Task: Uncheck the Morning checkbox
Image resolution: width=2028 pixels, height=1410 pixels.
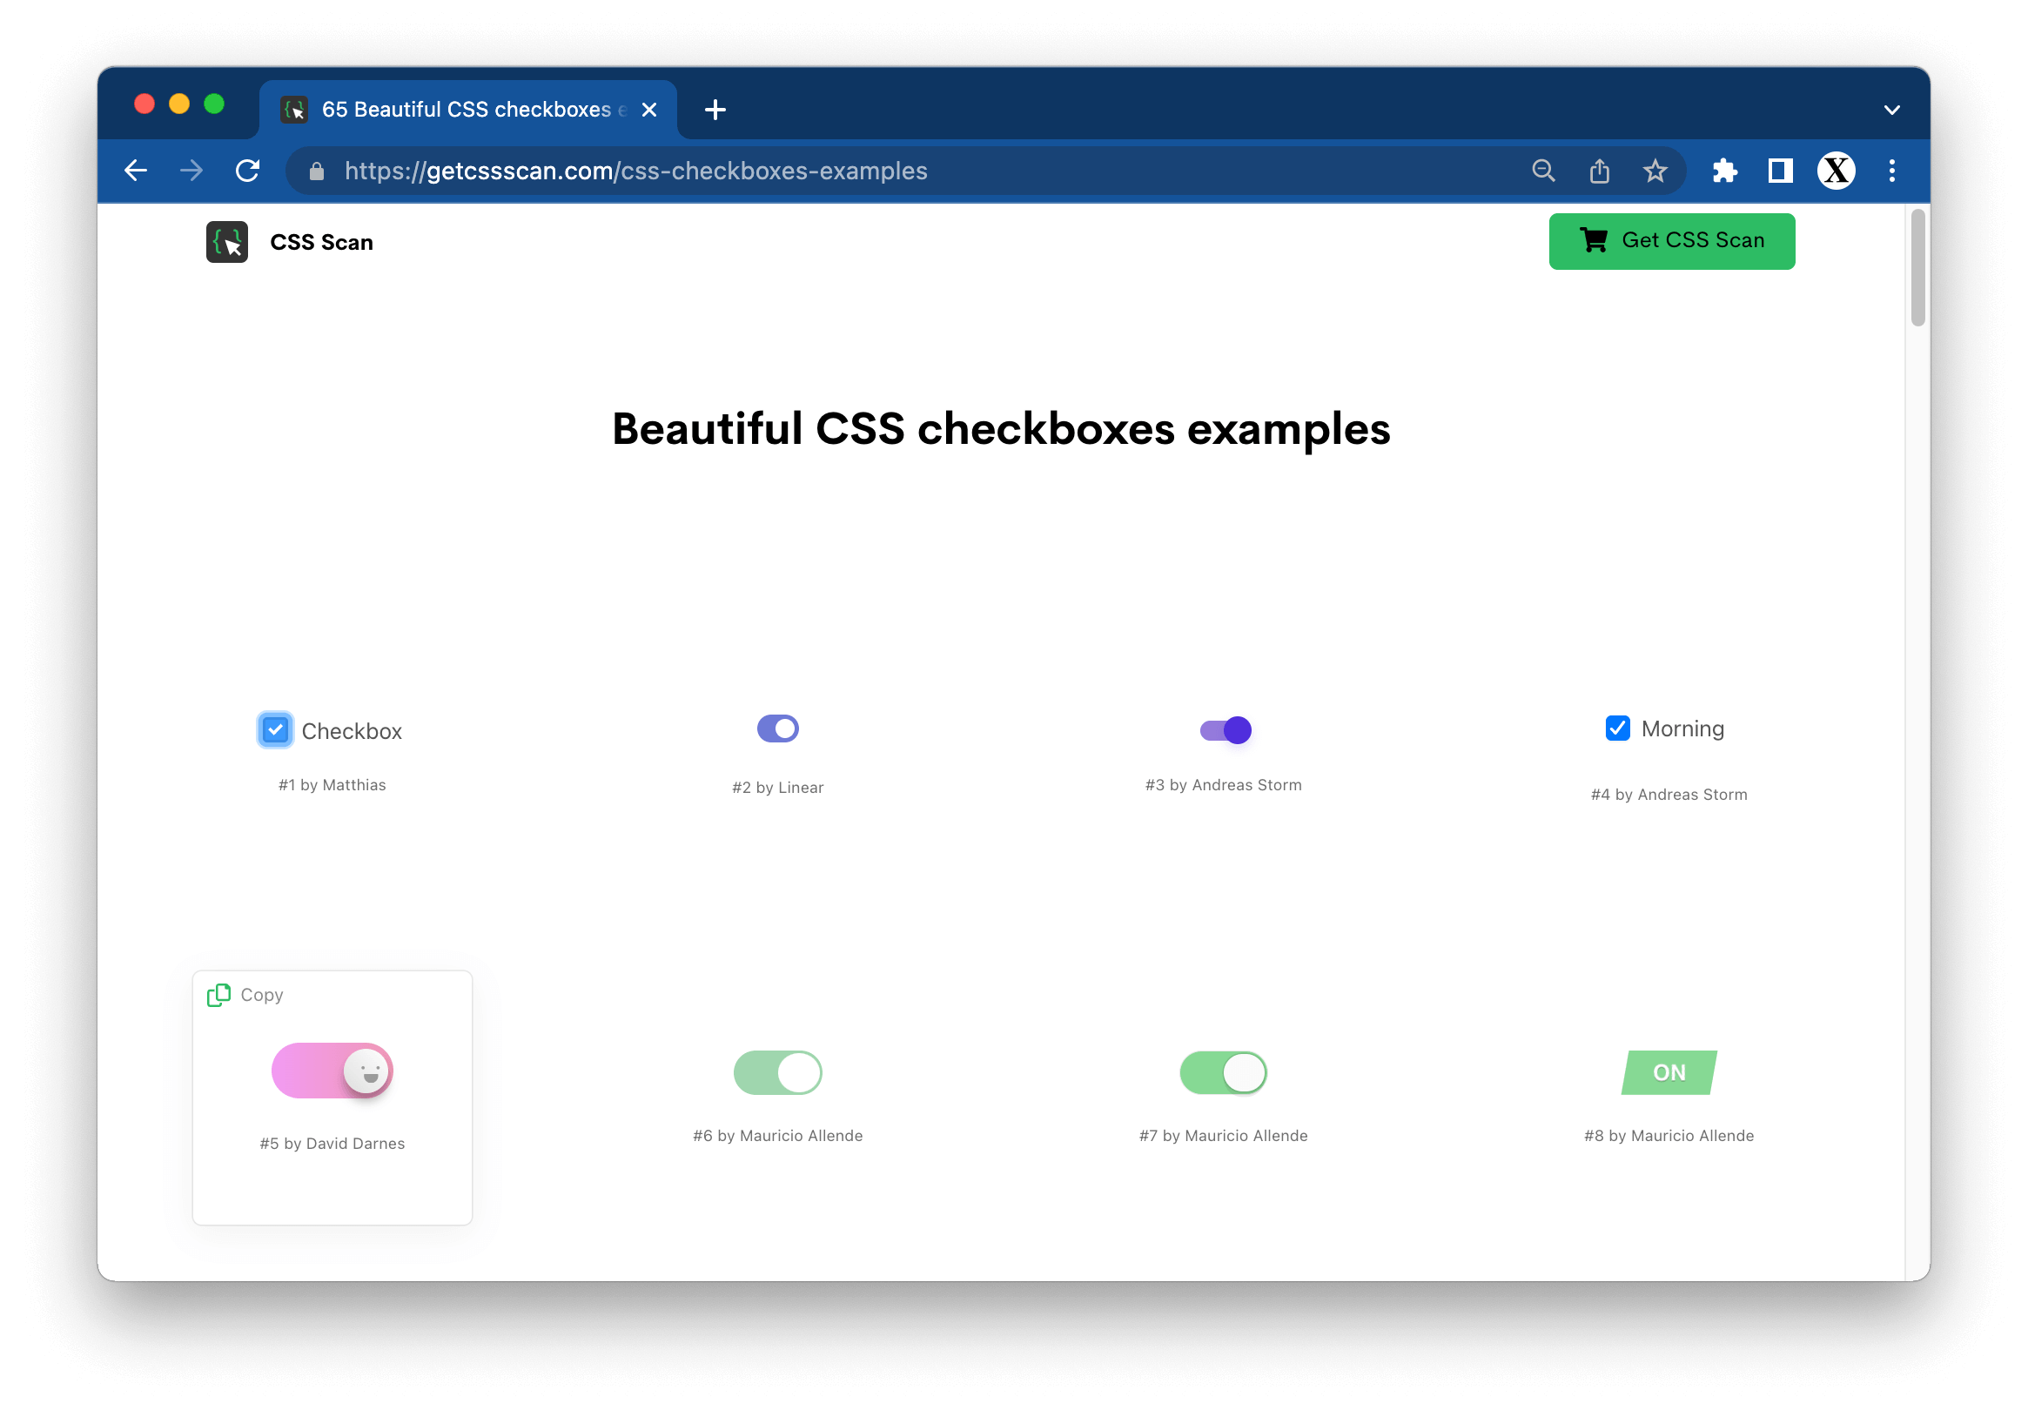Action: pyautogui.click(x=1617, y=728)
